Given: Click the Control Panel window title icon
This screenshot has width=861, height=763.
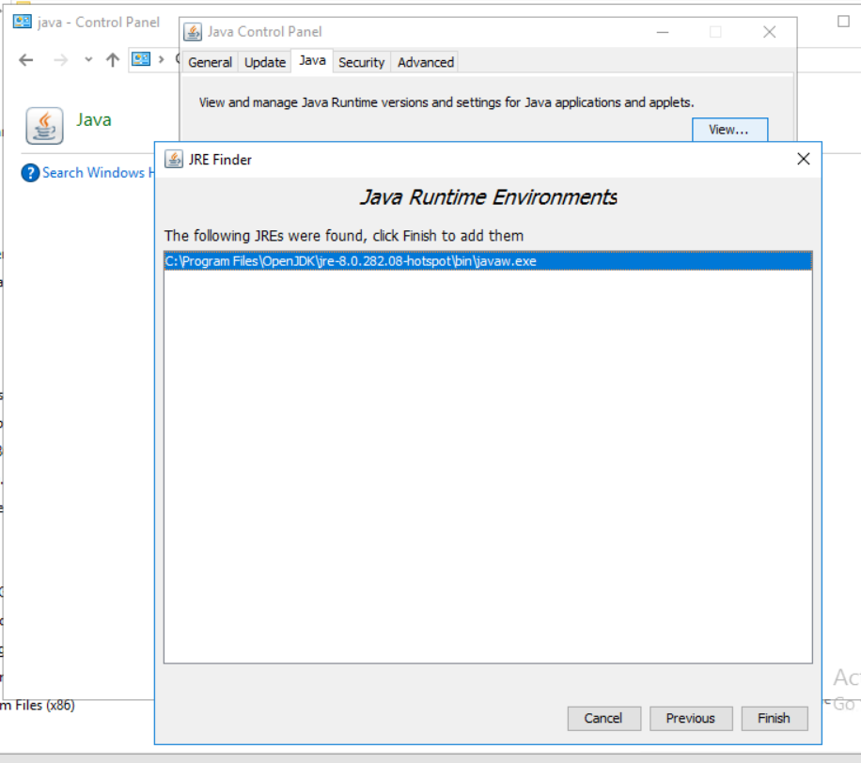Looking at the screenshot, I should 22,22.
